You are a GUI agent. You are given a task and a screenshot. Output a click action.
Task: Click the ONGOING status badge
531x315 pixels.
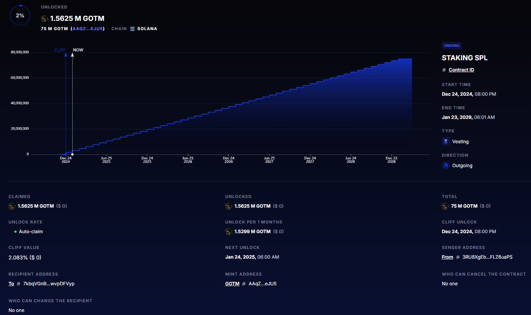tap(451, 46)
